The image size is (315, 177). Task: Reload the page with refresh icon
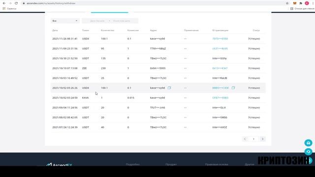click(16, 3)
